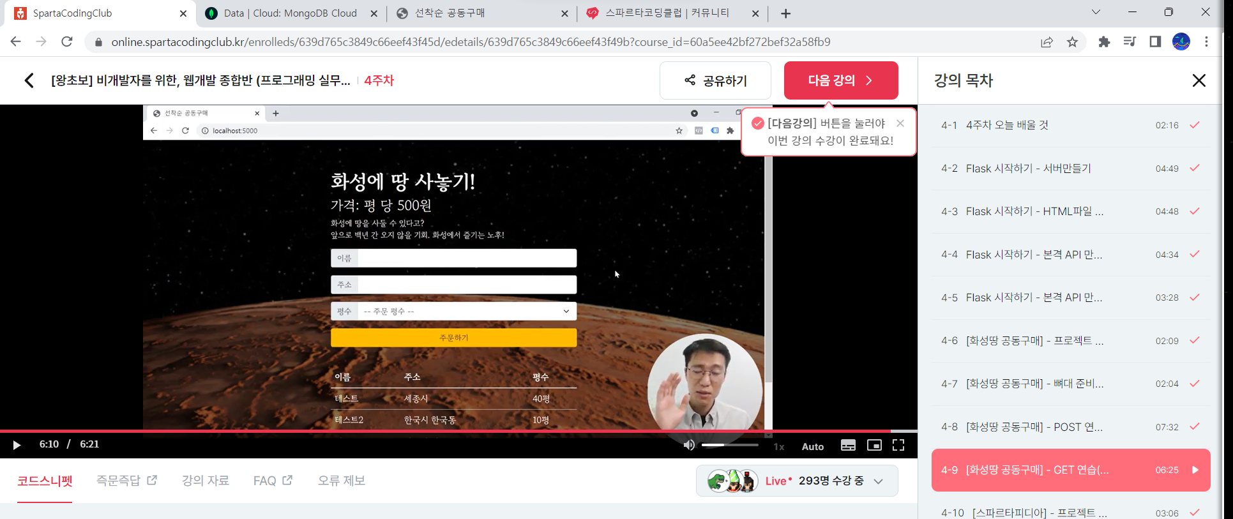Open the 오류 제보 tab
Viewport: 1233px width, 519px height.
(342, 480)
